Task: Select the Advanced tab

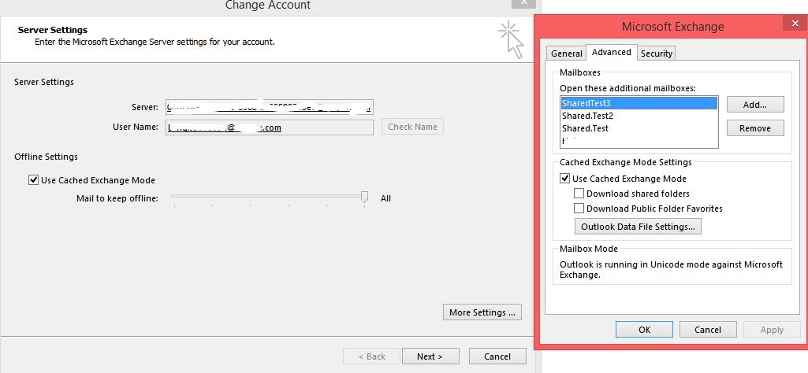Action: click(x=611, y=53)
